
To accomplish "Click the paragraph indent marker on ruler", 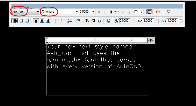I will [47, 42].
